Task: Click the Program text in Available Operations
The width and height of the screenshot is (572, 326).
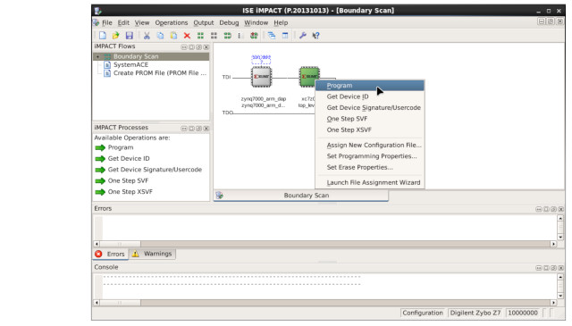Action: pyautogui.click(x=121, y=147)
